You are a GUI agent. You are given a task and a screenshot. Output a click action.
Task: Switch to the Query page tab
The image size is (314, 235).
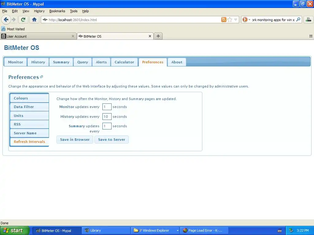pyautogui.click(x=82, y=62)
